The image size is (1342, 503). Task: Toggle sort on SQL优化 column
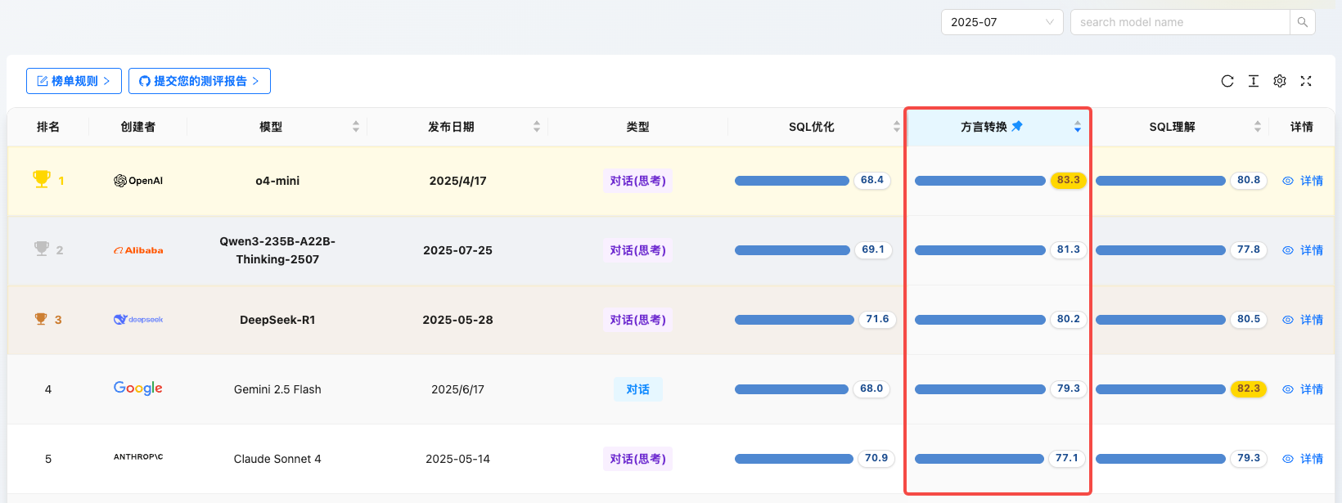pos(897,127)
